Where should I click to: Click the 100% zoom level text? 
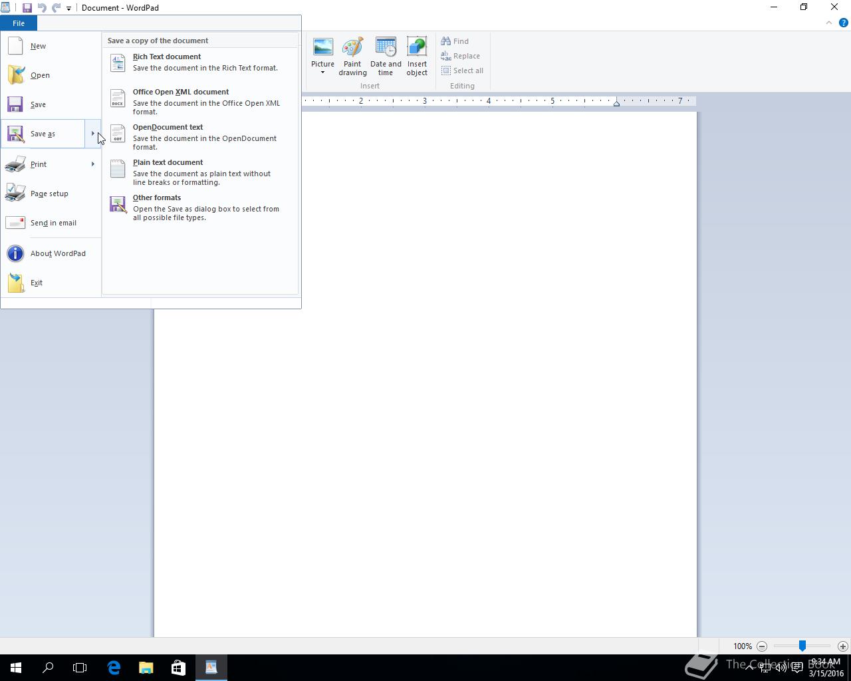pyautogui.click(x=743, y=646)
